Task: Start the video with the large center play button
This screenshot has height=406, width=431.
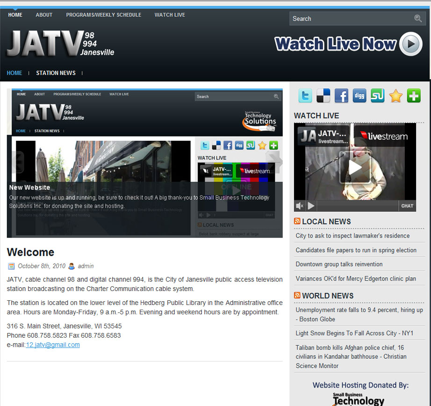Action: click(x=355, y=167)
